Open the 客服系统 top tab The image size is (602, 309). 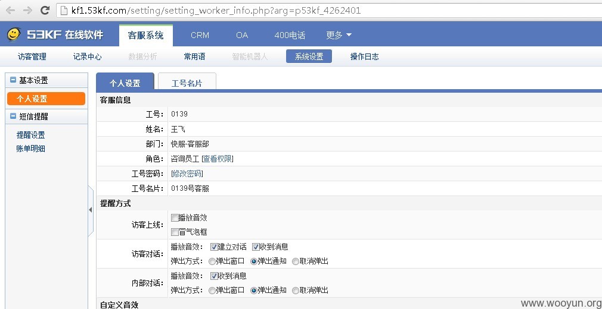click(x=146, y=35)
